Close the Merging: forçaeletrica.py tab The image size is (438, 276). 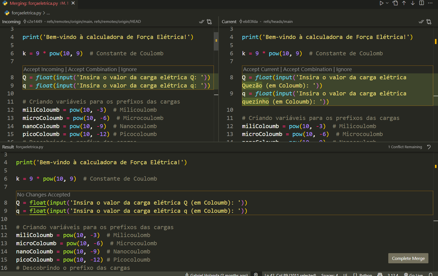(73, 3)
